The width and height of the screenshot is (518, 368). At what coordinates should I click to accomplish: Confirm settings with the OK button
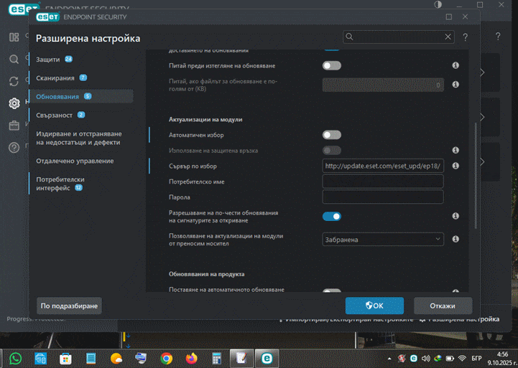374,306
